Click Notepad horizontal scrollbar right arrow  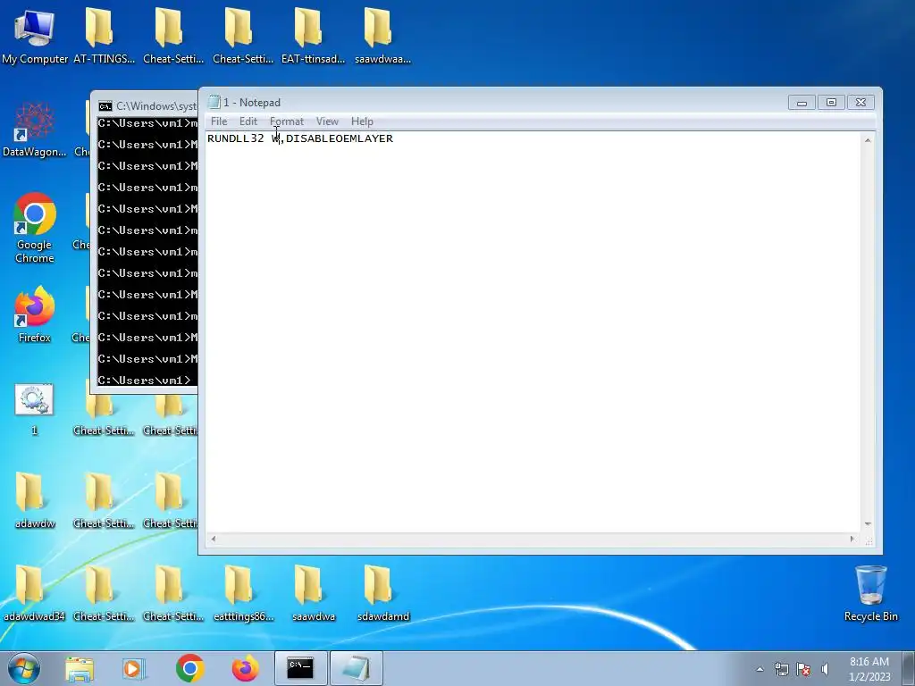(852, 539)
